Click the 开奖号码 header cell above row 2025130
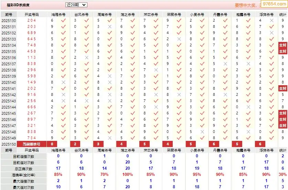This screenshot has height=190, width=288. [x=32, y=14]
